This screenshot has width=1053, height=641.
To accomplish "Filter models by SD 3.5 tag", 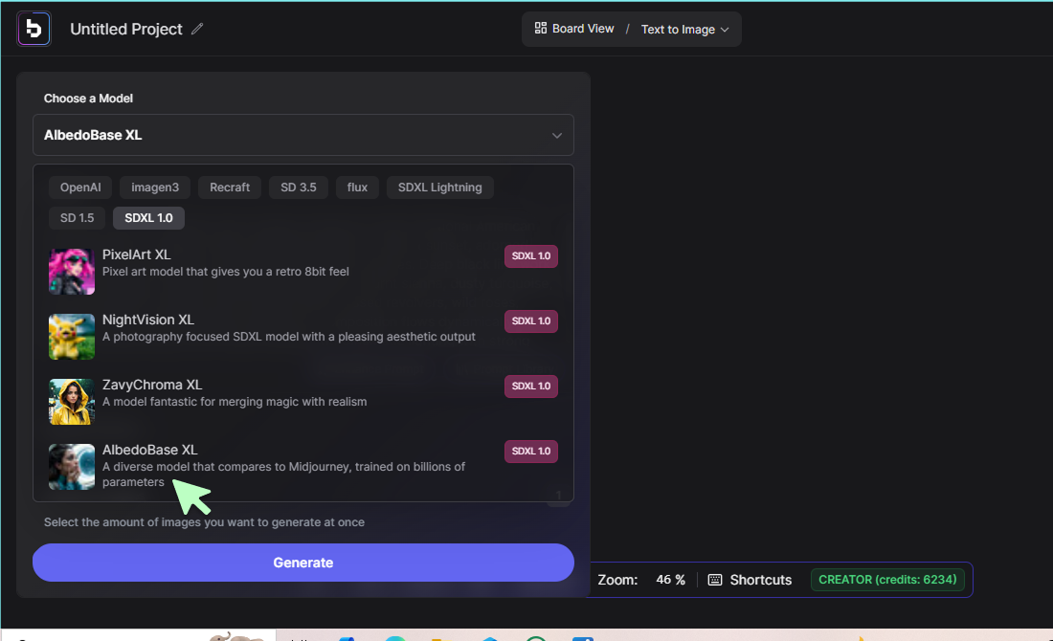I will tap(298, 188).
